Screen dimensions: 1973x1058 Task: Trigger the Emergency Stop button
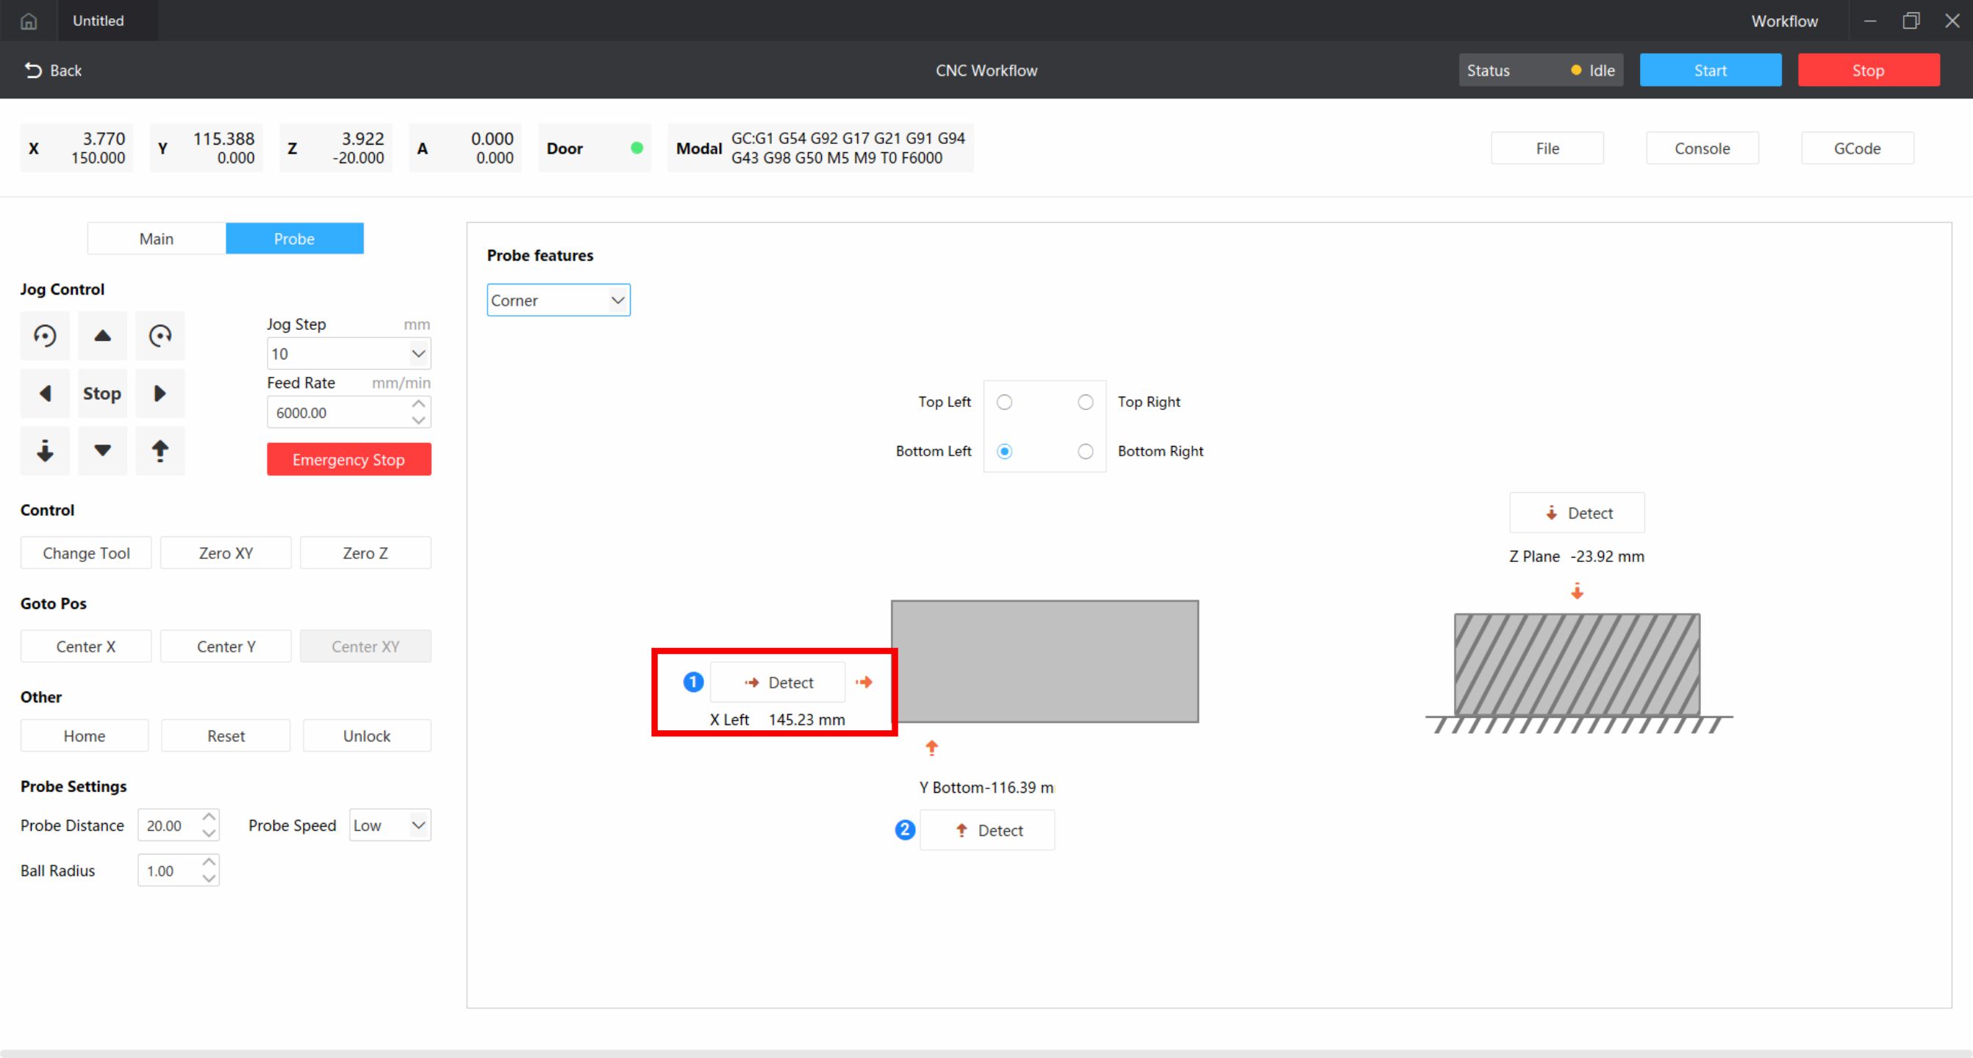tap(348, 459)
